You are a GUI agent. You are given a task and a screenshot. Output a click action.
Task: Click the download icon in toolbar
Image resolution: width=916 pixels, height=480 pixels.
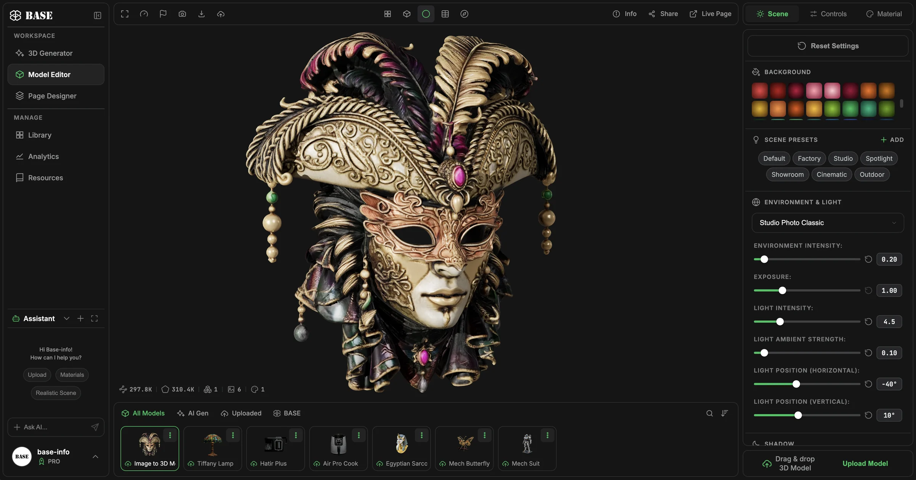pos(202,14)
